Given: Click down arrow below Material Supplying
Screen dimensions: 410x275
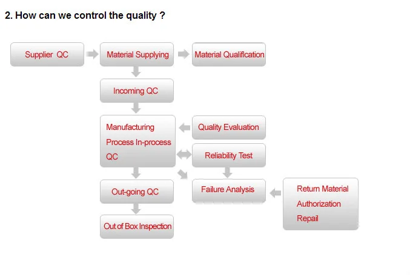Looking at the screenshot, I should click(136, 72).
